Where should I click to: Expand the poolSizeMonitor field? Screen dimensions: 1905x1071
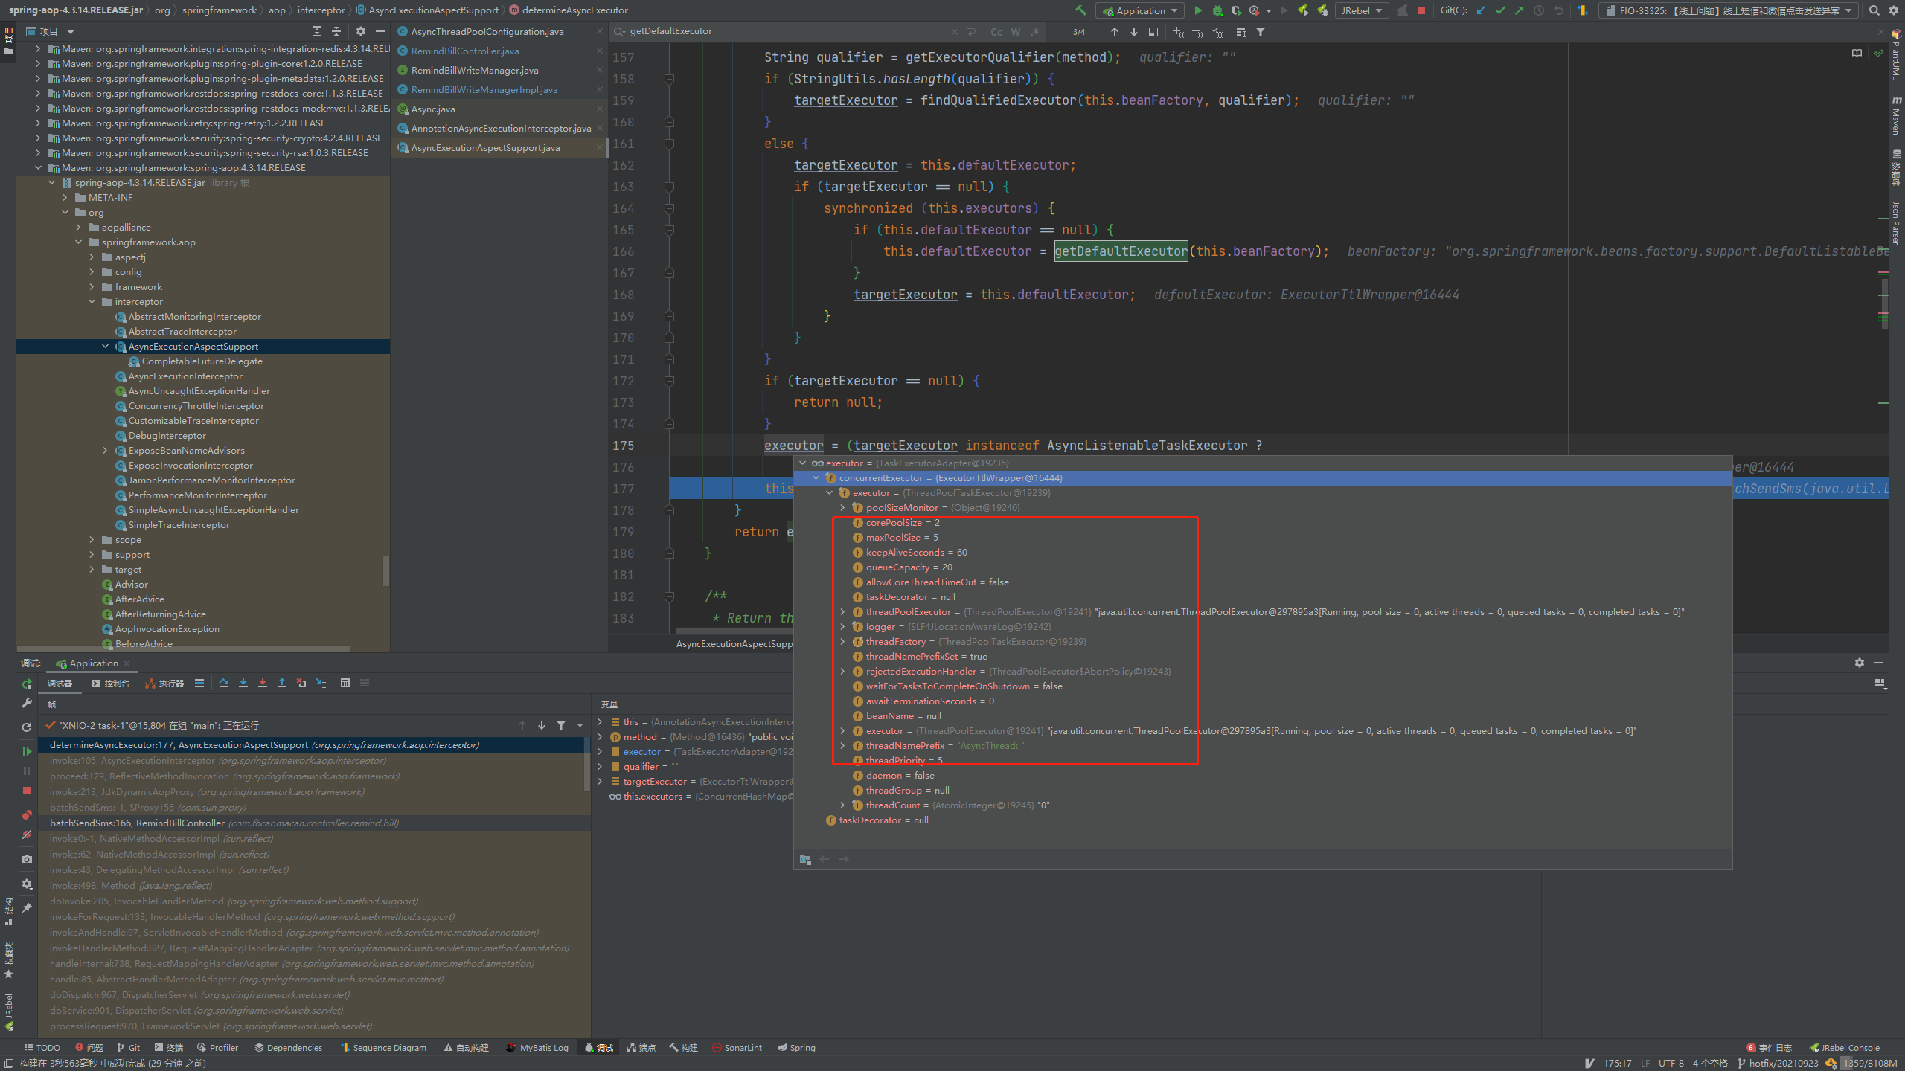[x=843, y=508]
